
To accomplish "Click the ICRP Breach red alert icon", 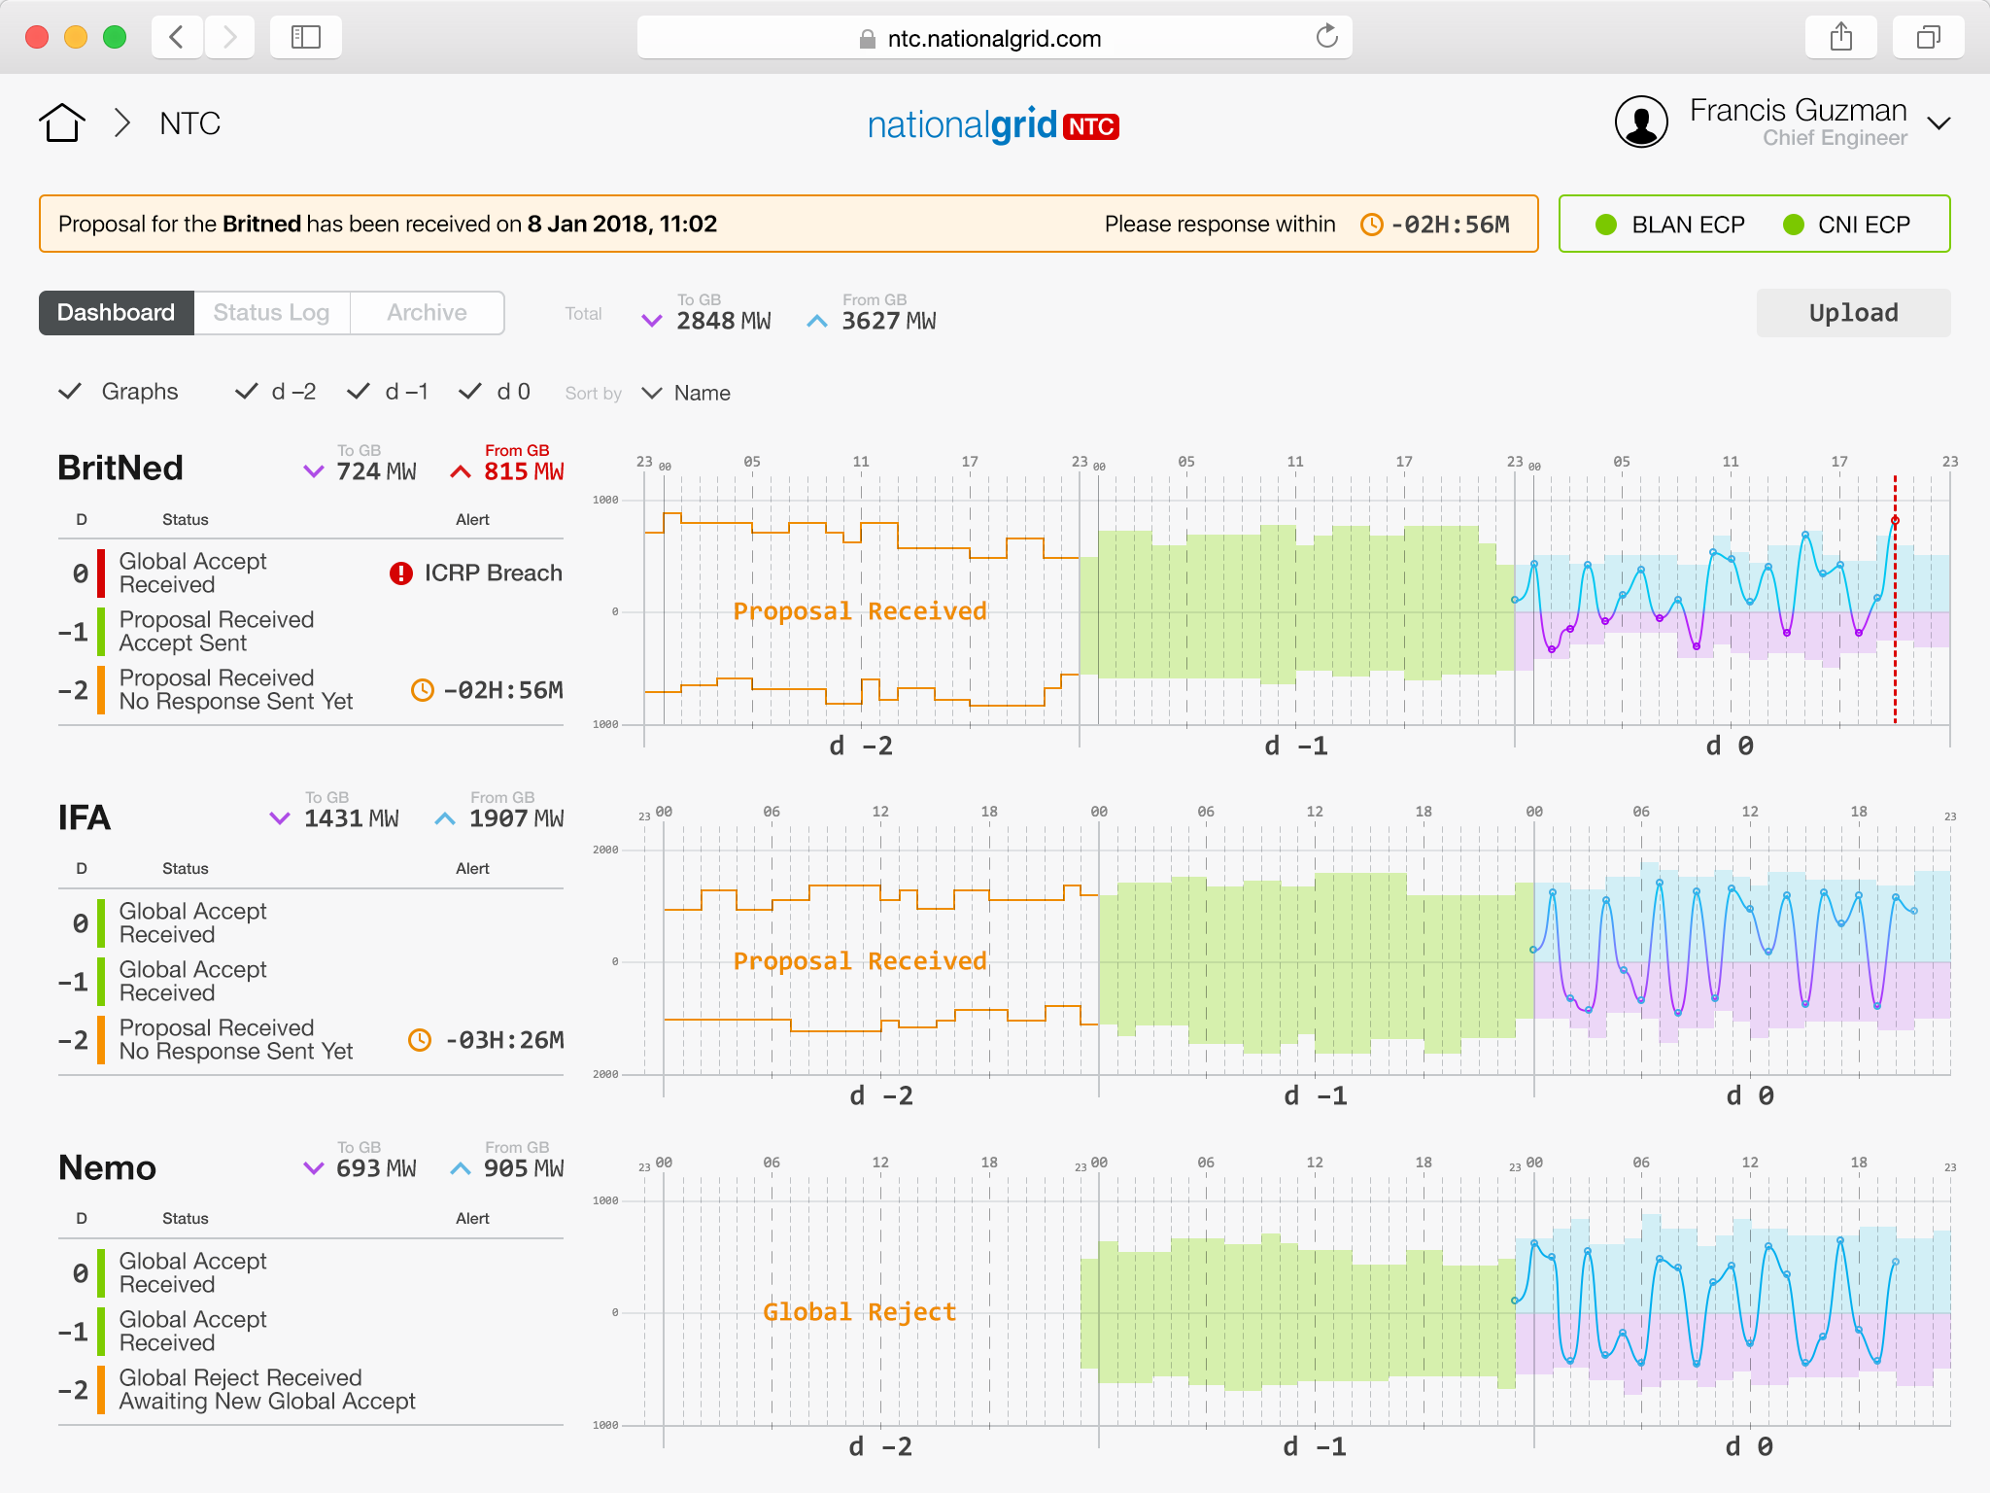I will (x=400, y=573).
